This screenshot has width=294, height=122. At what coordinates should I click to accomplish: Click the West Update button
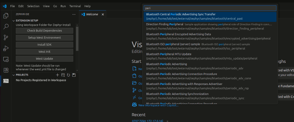44,59
